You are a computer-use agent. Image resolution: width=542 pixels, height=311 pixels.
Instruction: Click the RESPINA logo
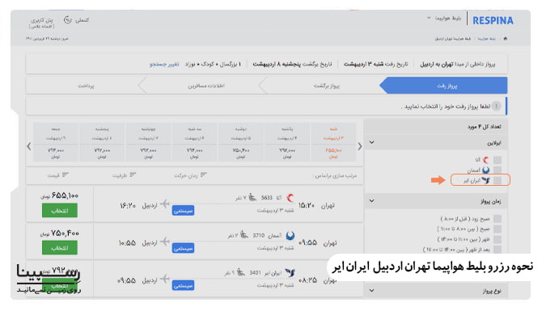(x=493, y=21)
